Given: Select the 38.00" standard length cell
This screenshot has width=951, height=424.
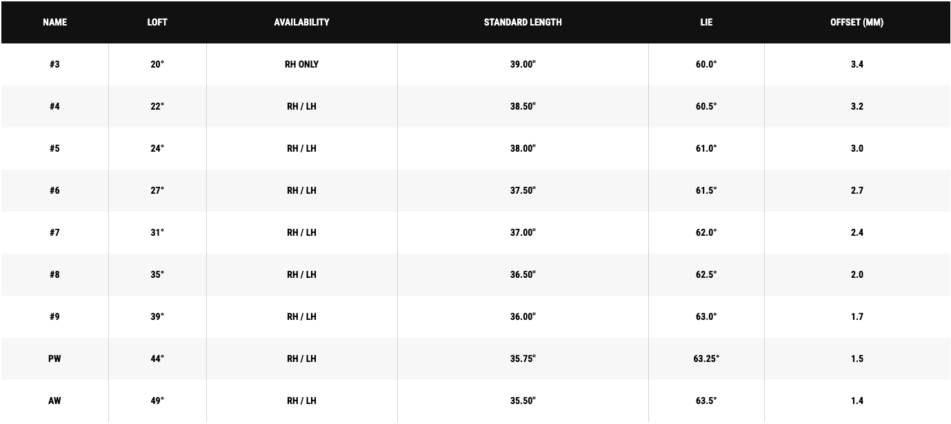Looking at the screenshot, I should pyautogui.click(x=523, y=148).
